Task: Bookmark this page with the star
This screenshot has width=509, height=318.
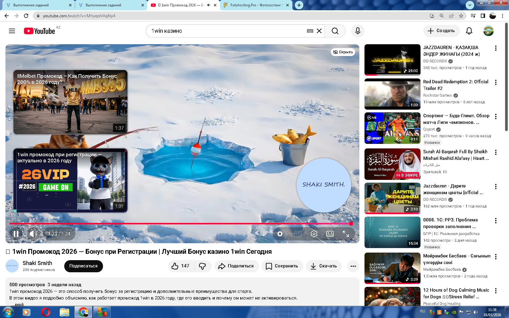Action: click(461, 16)
